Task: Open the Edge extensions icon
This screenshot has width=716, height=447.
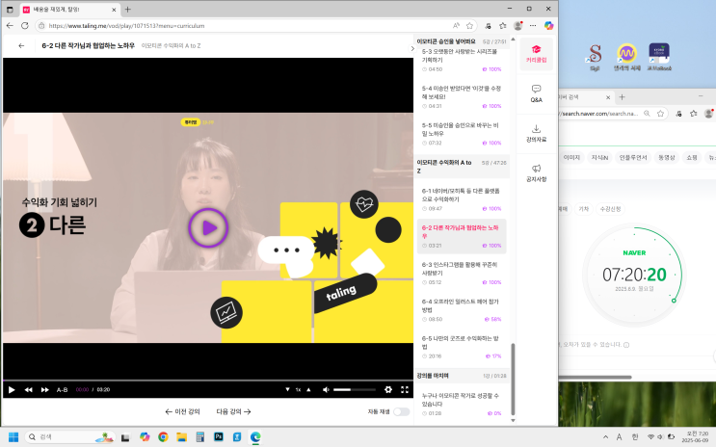Action: pos(488,26)
